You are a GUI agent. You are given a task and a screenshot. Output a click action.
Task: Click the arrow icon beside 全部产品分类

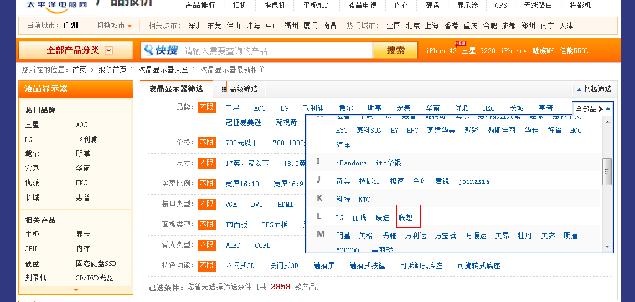109,50
